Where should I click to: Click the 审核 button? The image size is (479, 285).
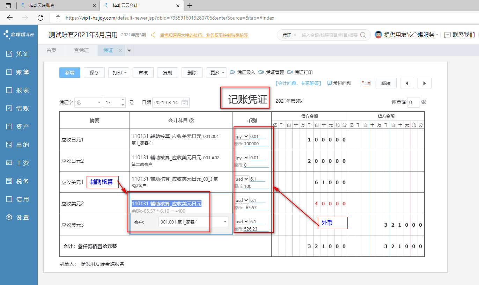click(x=143, y=73)
